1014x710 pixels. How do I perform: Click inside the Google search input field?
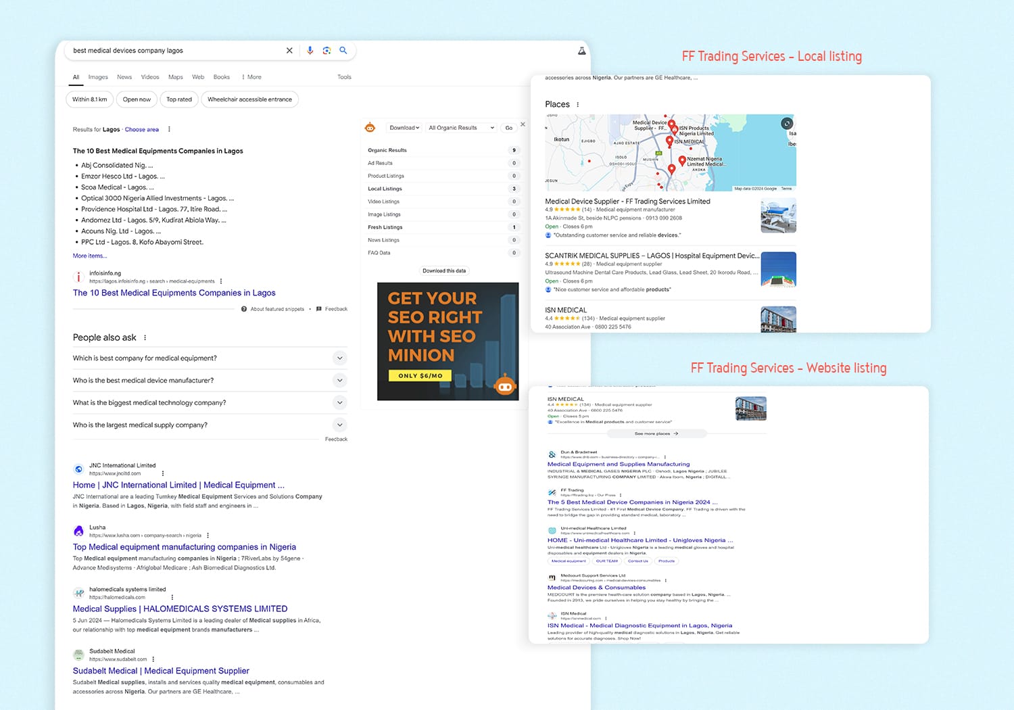(x=176, y=51)
